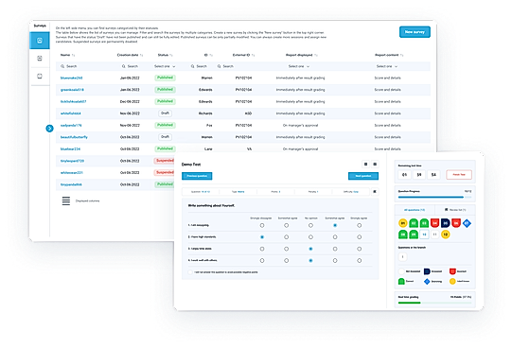The width and height of the screenshot is (512, 348).
Task: Jump to blue diamond question 07
Action: point(467,223)
